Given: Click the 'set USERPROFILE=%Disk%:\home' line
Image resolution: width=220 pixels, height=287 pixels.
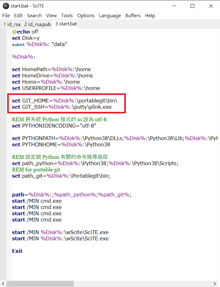Looking at the screenshot, I should [x=56, y=88].
